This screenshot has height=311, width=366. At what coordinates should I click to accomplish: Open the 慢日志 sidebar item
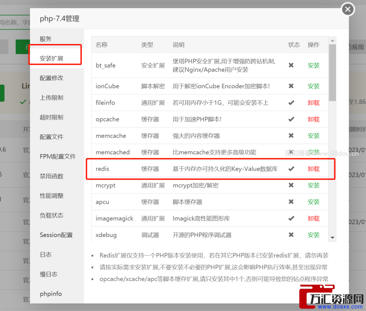click(x=49, y=274)
